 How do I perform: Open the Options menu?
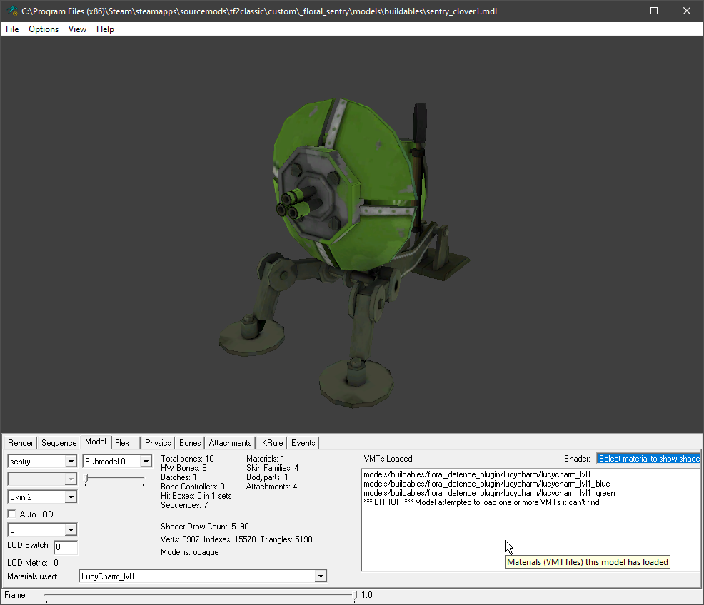click(x=44, y=29)
